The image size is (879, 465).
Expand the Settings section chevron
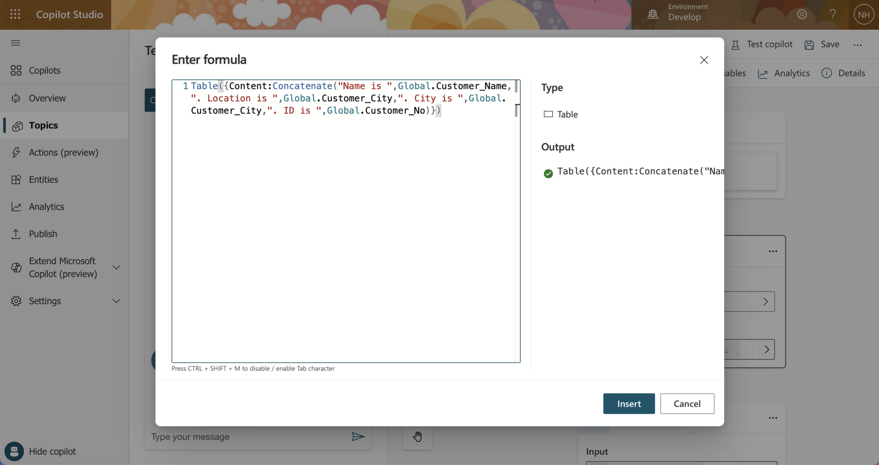[116, 301]
